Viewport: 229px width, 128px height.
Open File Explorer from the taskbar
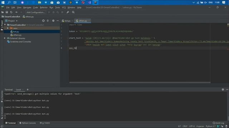pos(39,2)
